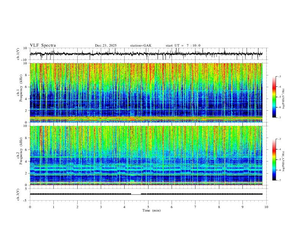Click the "-7" label on ch.2 colorbar

279,180
